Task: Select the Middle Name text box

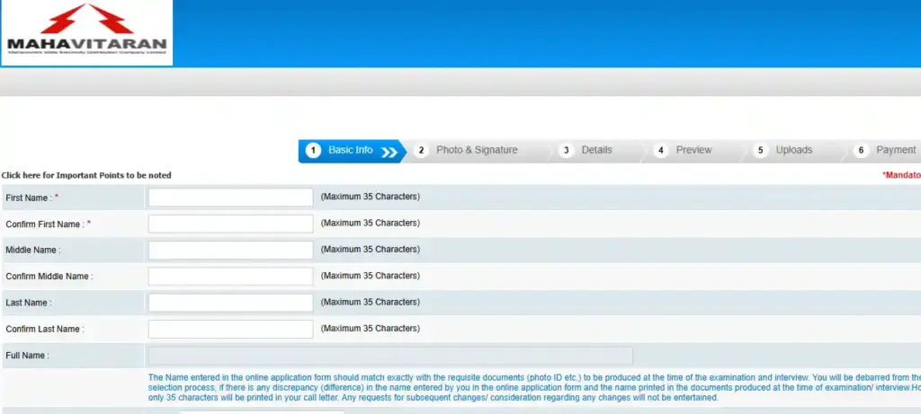Action: coord(230,250)
